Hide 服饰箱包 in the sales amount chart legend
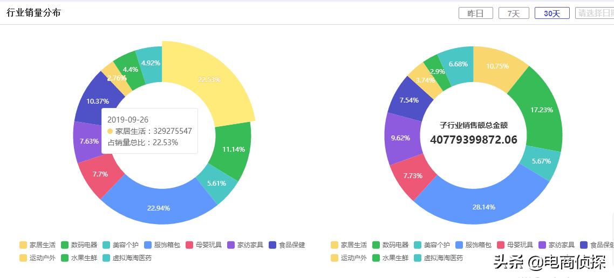The image size is (614, 278). coord(473,245)
